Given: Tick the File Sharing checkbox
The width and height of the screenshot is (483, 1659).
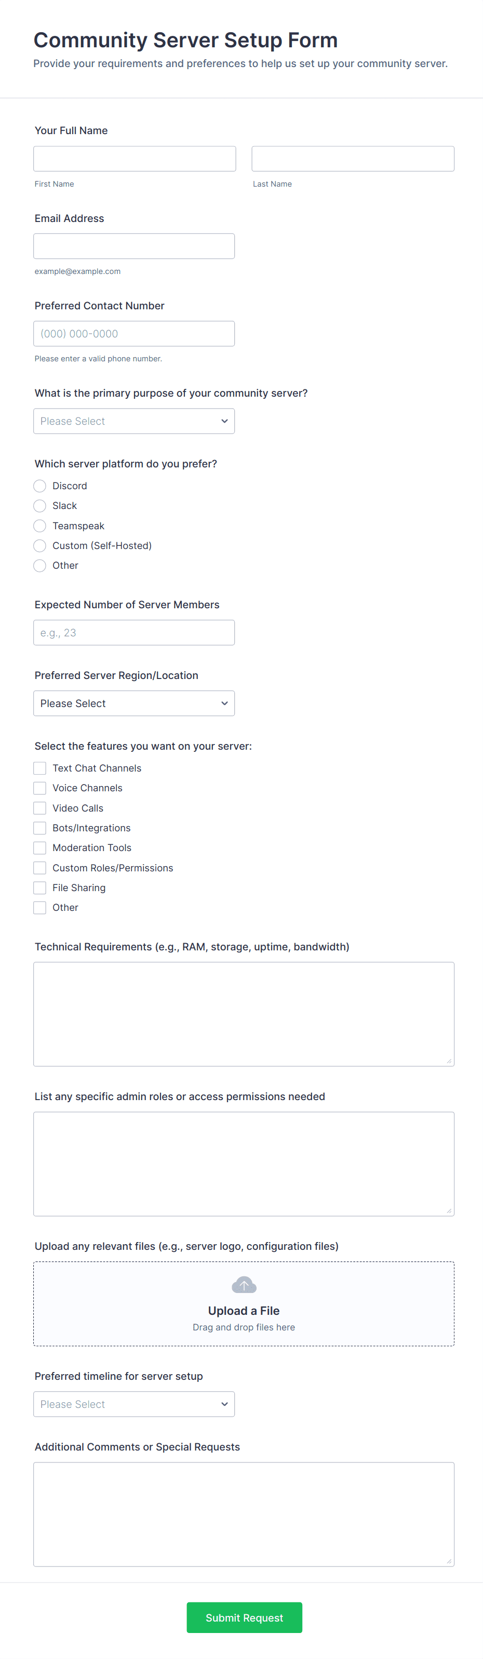Looking at the screenshot, I should 40,887.
